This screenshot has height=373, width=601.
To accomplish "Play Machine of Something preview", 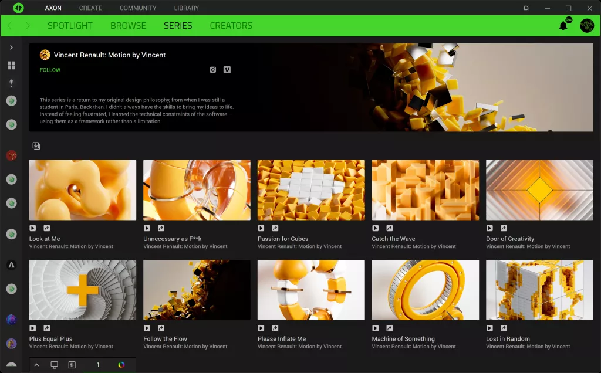I will coord(375,328).
